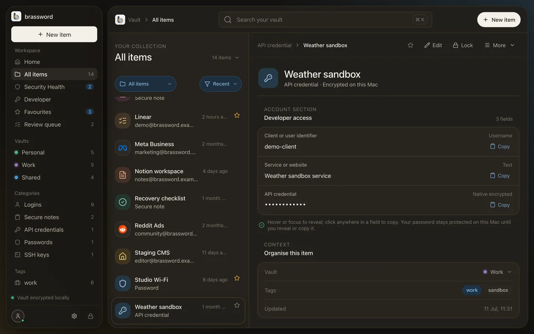Open SSH keys category
This screenshot has width=534, height=334.
54,255
